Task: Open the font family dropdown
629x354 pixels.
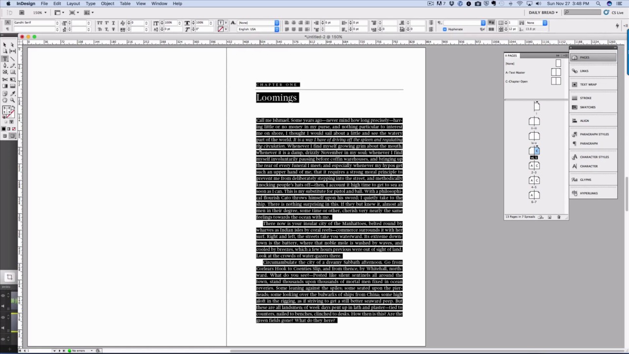Action: 57,23
